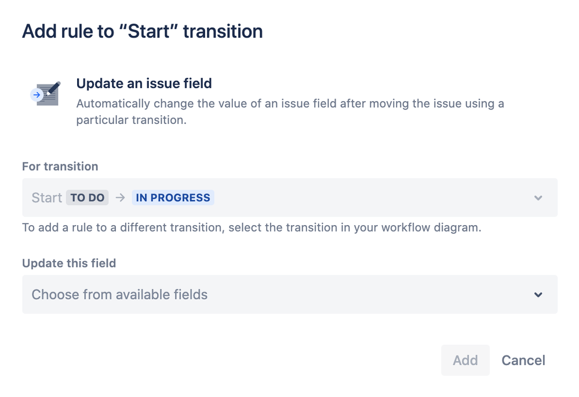The image size is (579, 397).
Task: Click the dialog title Add rule to Start transition
Action: 142,31
